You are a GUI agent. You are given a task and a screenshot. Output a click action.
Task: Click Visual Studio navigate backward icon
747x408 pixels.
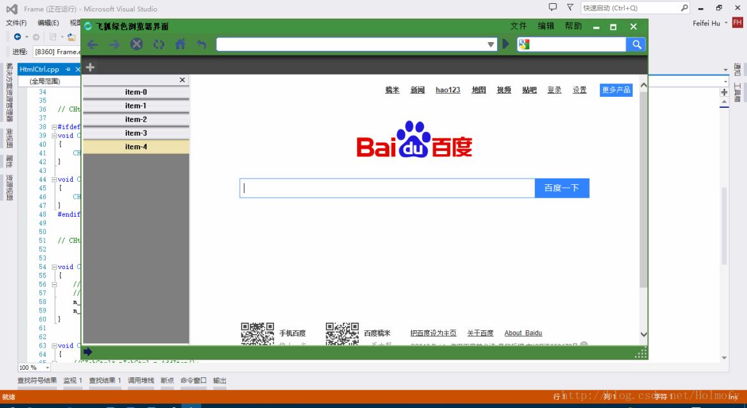(x=17, y=37)
